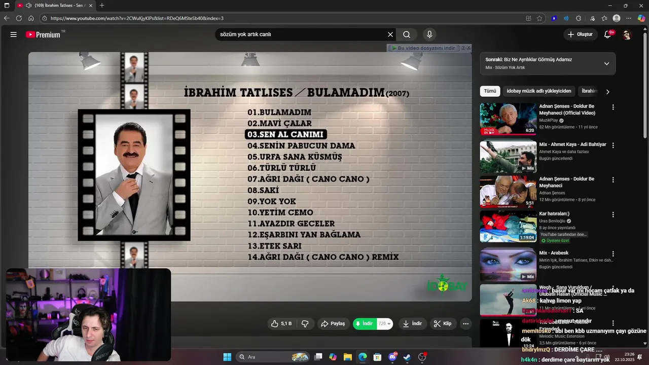Start voice search with microphone
This screenshot has width=649, height=365.
pos(429,34)
